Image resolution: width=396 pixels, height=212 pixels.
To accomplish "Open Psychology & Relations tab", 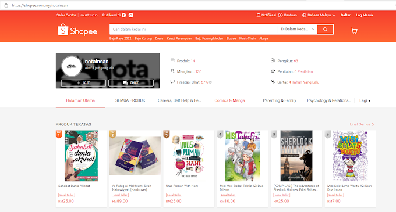I will (x=329, y=100).
